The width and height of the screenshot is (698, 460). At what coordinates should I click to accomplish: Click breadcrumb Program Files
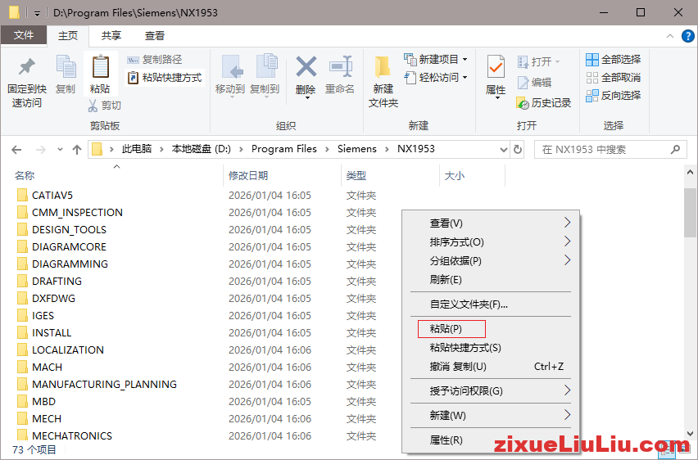pos(284,149)
